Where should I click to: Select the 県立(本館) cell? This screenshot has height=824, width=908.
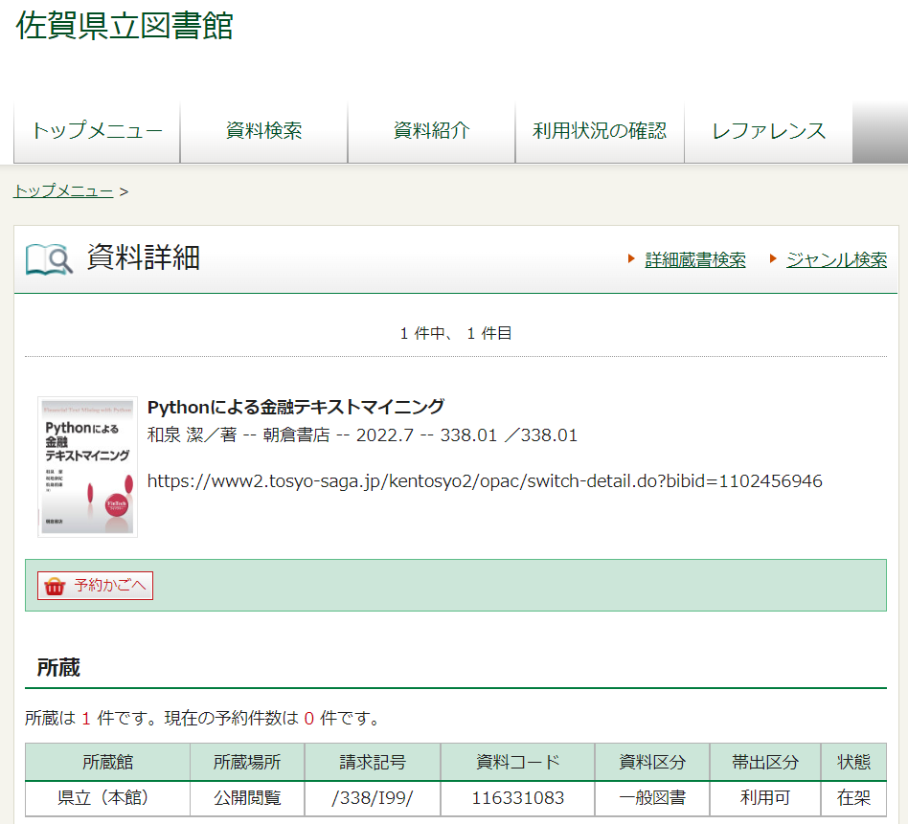tap(107, 798)
